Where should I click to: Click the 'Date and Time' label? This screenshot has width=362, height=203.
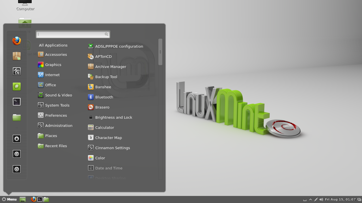point(109,168)
